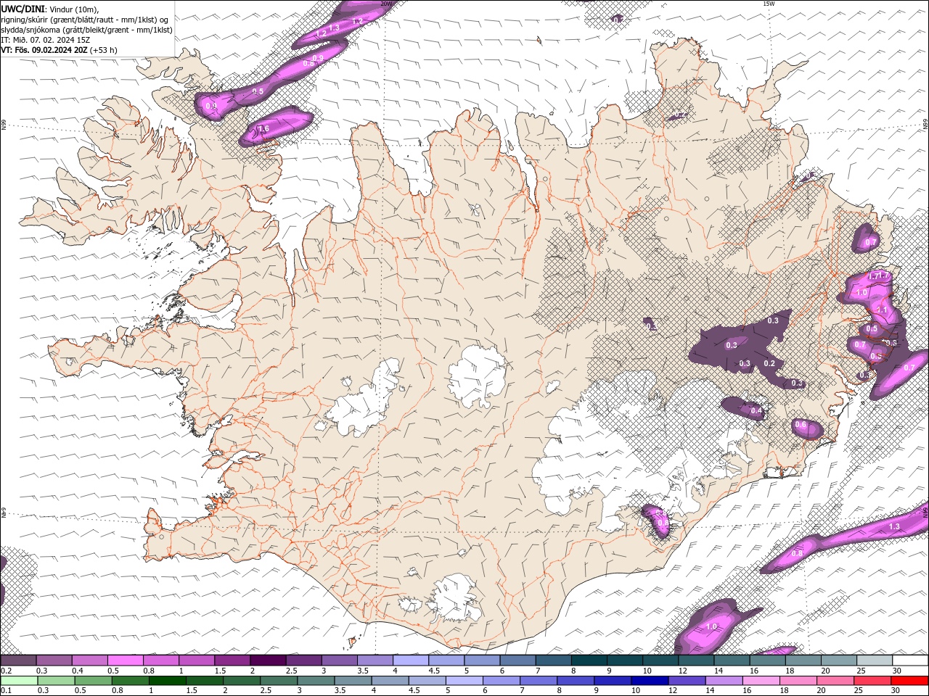Image resolution: width=929 pixels, height=696 pixels.
Task: Click the pale grey 25 snow legend swatch
Action: [x=875, y=660]
